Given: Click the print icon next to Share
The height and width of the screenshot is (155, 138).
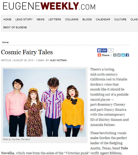Looking at the screenshot, I should [115, 55].
